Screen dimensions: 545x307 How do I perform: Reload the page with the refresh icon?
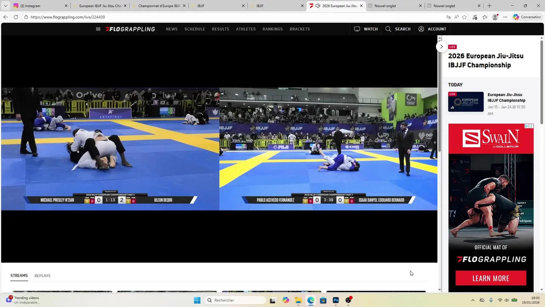point(16,17)
